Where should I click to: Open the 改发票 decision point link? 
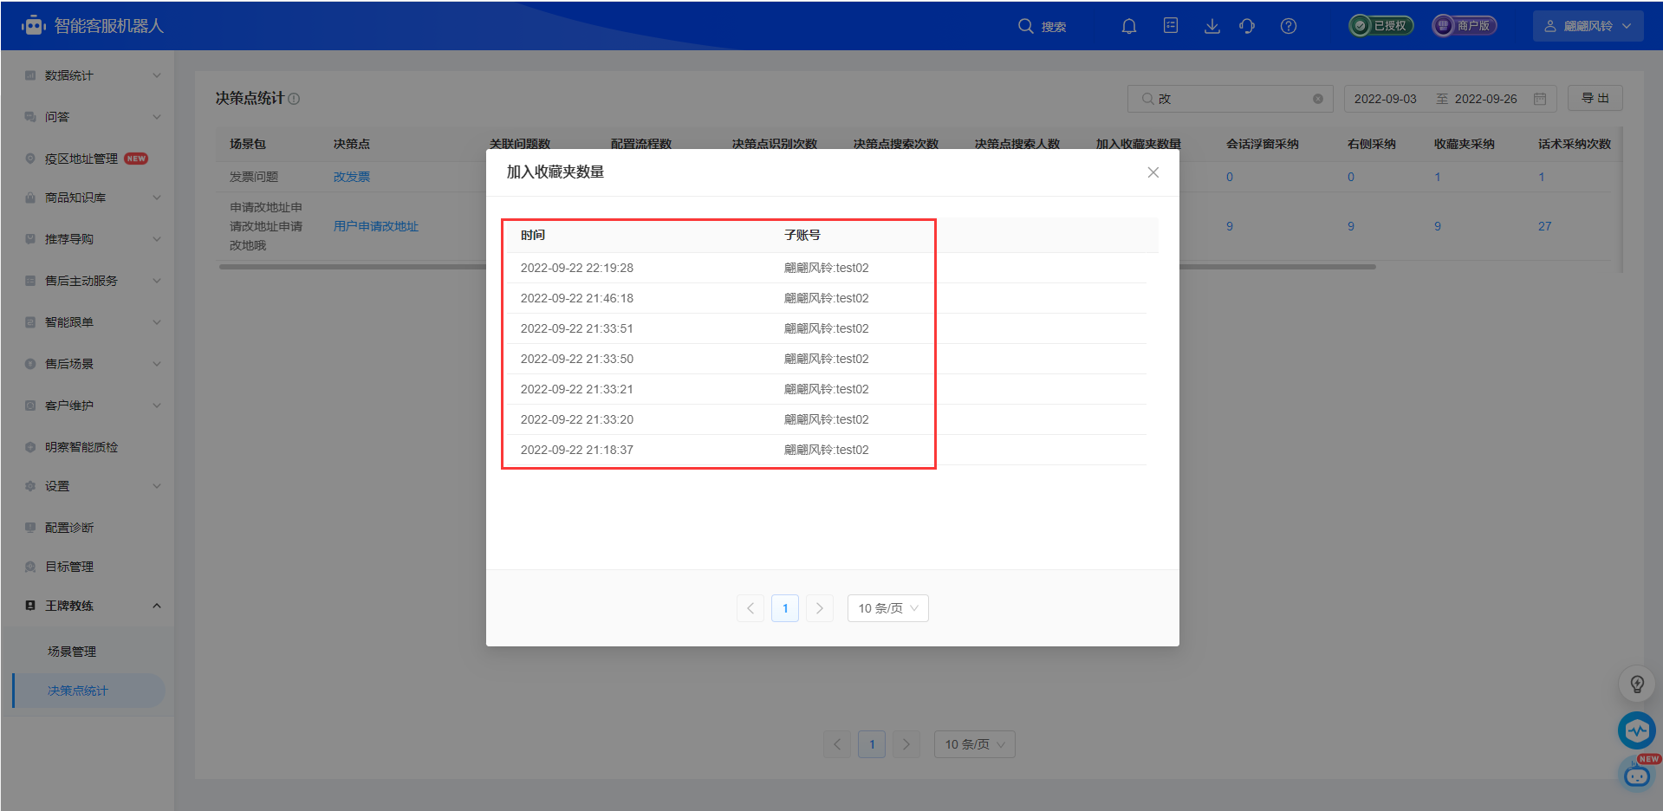[x=352, y=177]
